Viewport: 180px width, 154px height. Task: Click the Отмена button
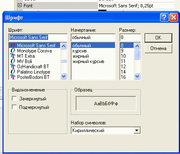[x=158, y=48]
